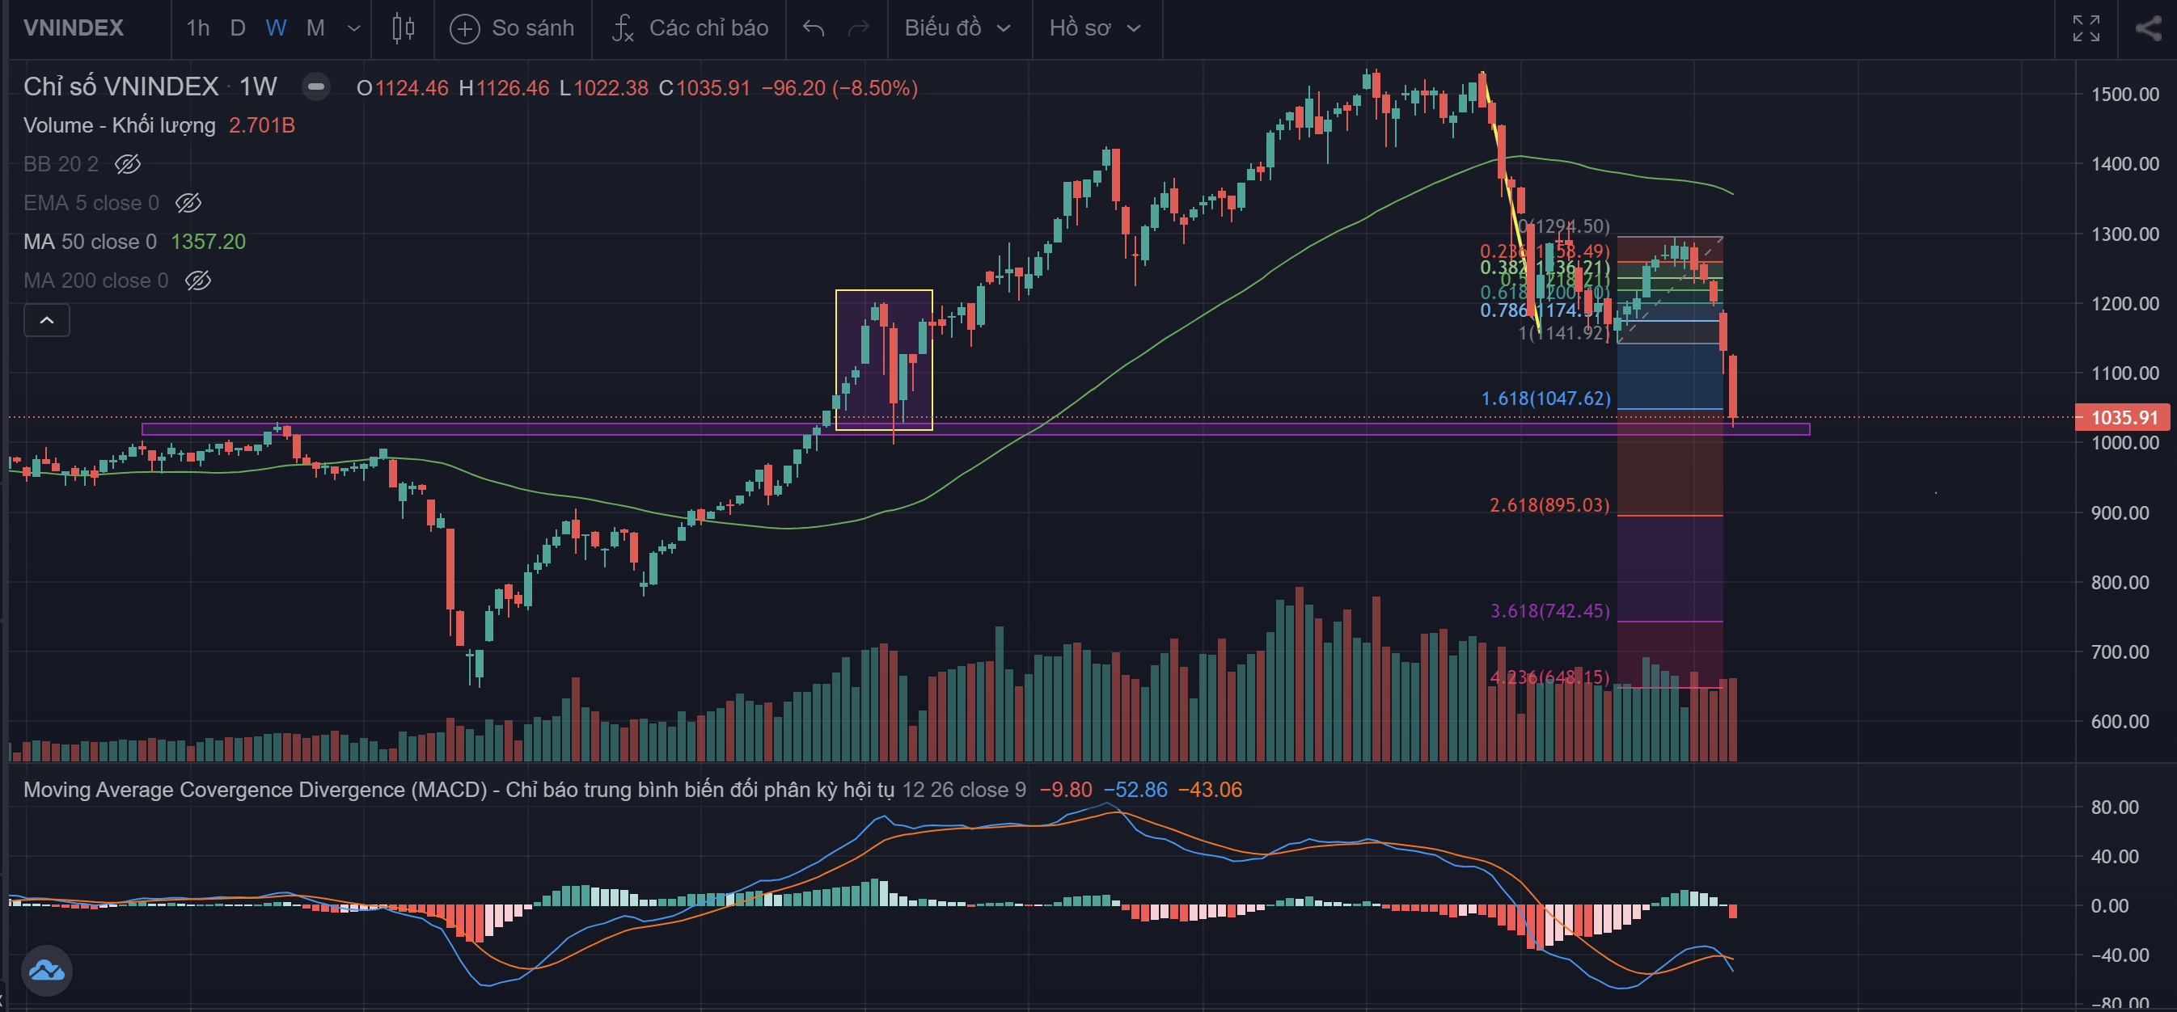Open the indicators fx icon

click(622, 29)
